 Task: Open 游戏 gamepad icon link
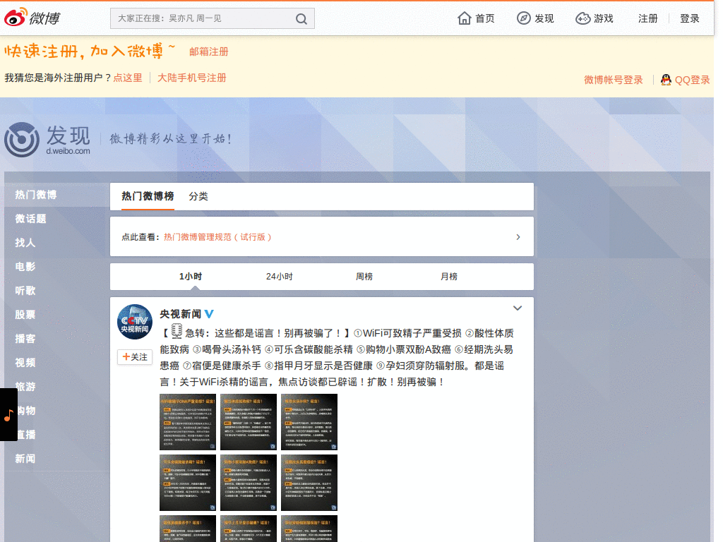[594, 18]
